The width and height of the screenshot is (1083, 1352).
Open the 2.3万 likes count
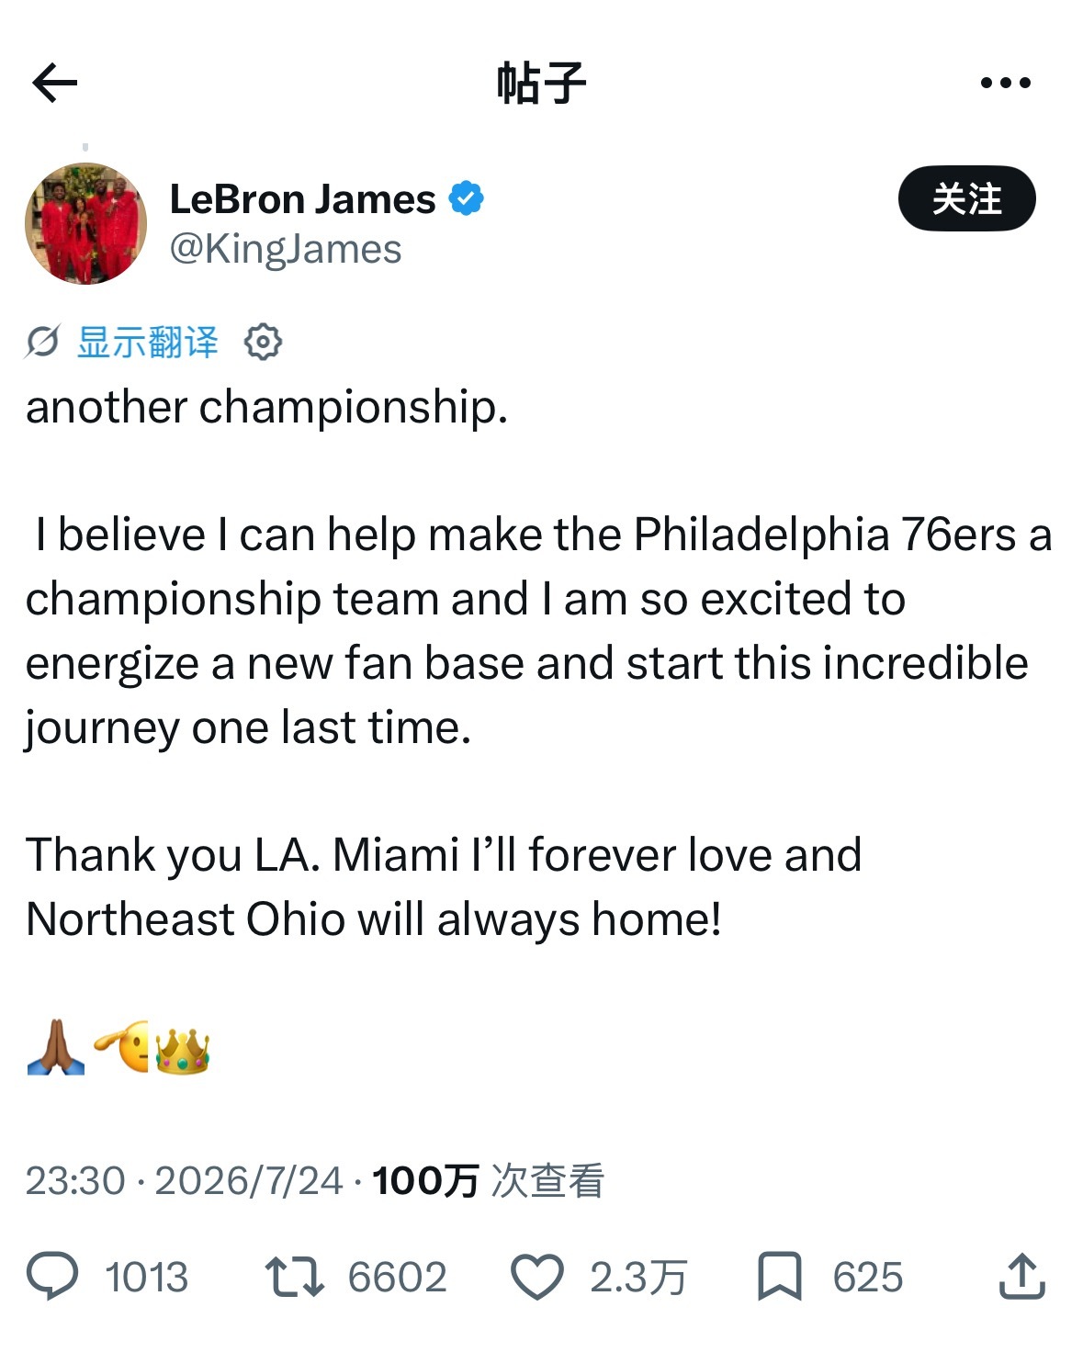pos(638,1278)
